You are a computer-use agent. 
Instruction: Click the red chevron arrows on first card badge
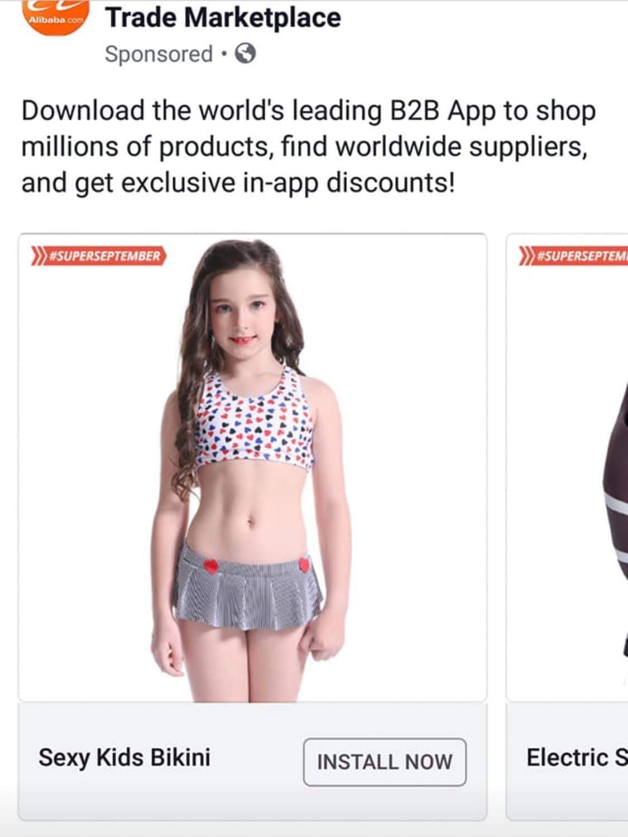point(39,256)
